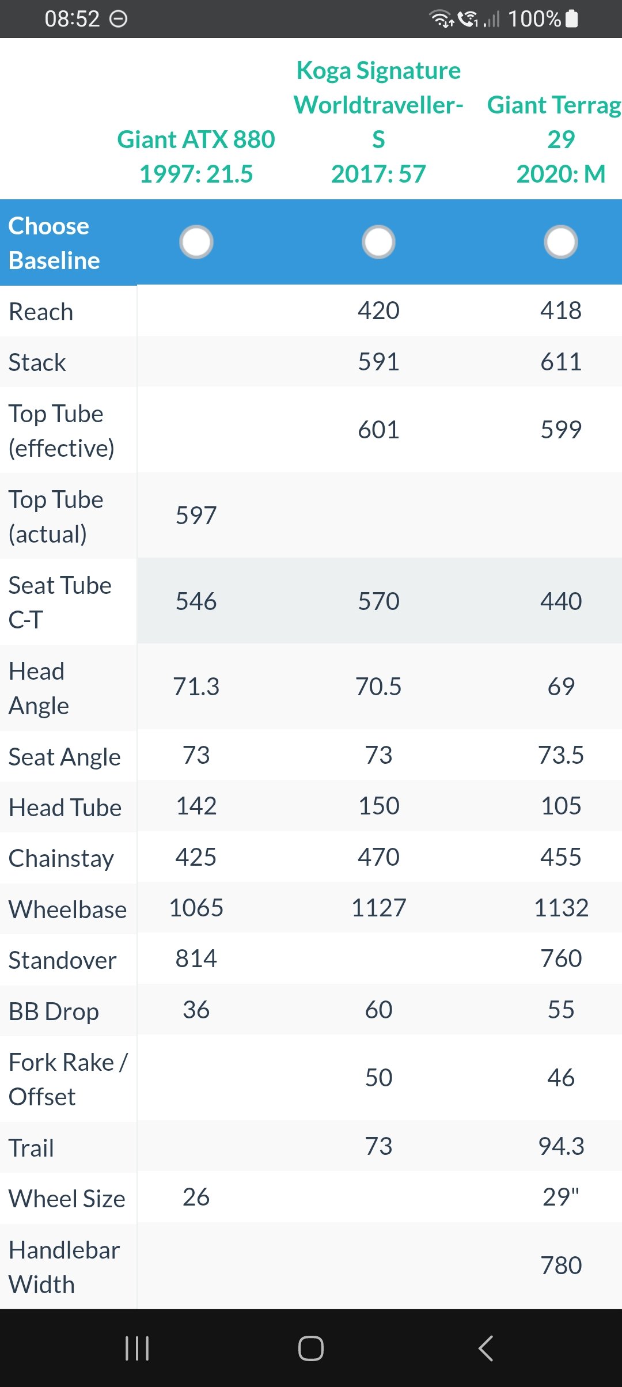This screenshot has height=1387, width=622.
Task: Open recent apps navigation icon
Action: (137, 1348)
